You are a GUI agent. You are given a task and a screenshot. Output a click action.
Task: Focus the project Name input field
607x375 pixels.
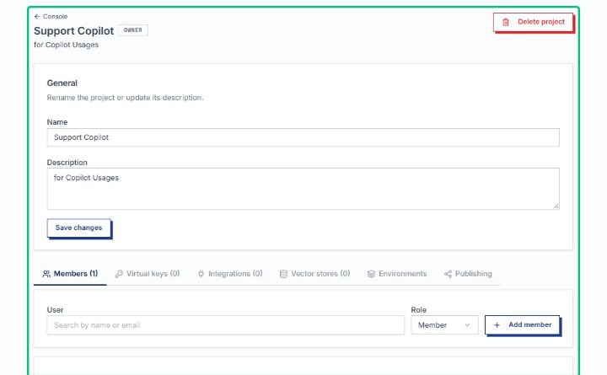coord(303,137)
